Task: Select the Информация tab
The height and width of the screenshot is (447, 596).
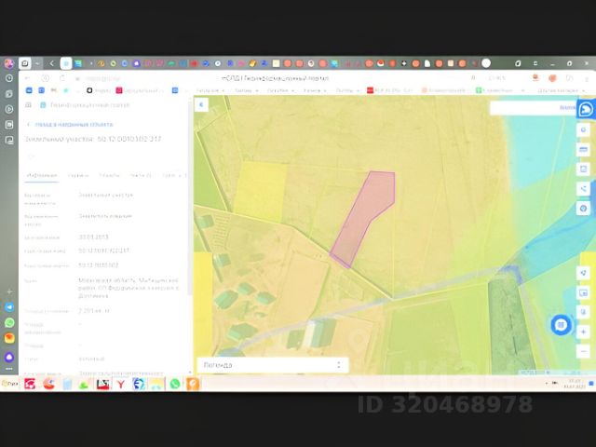Action: pos(41,175)
